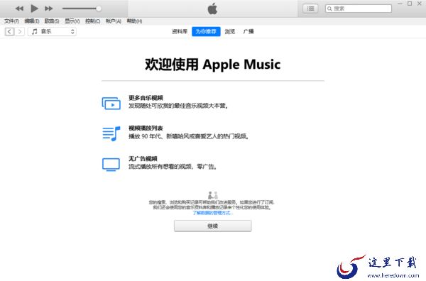The width and height of the screenshot is (426, 281).
Task: Click the 视频播放列表 heading
Action: click(146, 128)
